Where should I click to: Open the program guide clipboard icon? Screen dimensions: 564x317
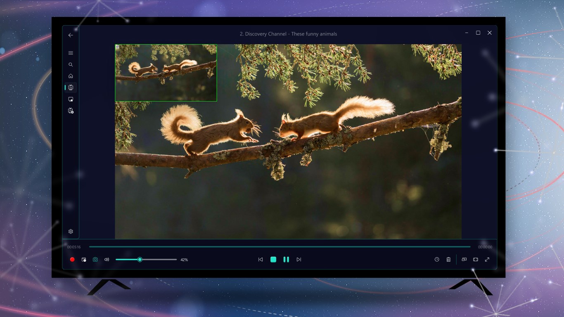coord(448,260)
